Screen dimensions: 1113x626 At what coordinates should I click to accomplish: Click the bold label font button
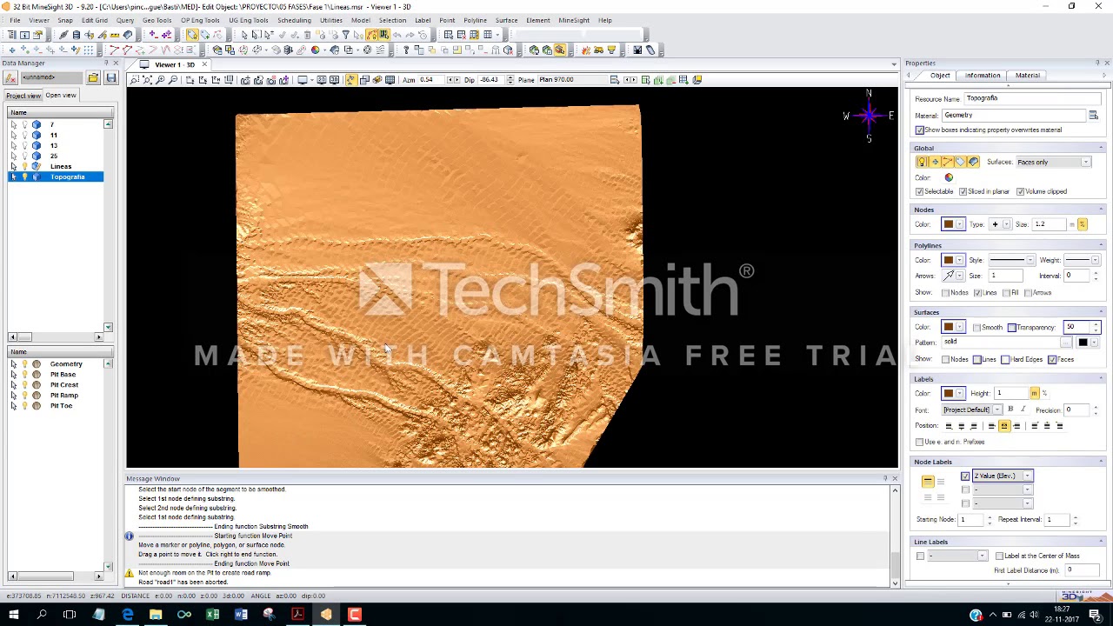(1010, 410)
